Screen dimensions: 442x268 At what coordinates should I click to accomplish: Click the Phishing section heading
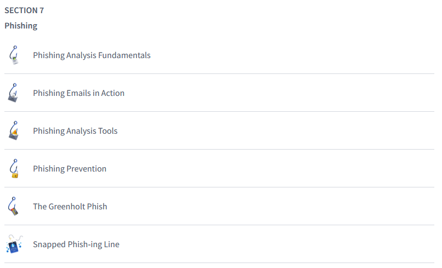21,26
